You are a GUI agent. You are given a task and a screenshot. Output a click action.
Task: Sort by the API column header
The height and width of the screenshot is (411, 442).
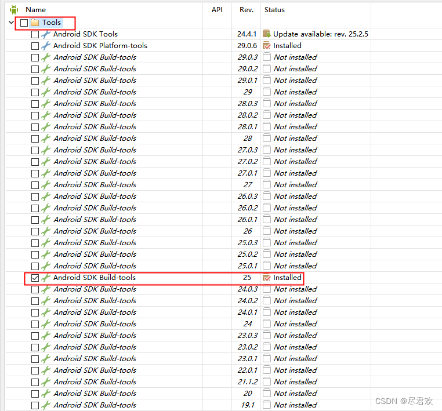click(x=217, y=10)
